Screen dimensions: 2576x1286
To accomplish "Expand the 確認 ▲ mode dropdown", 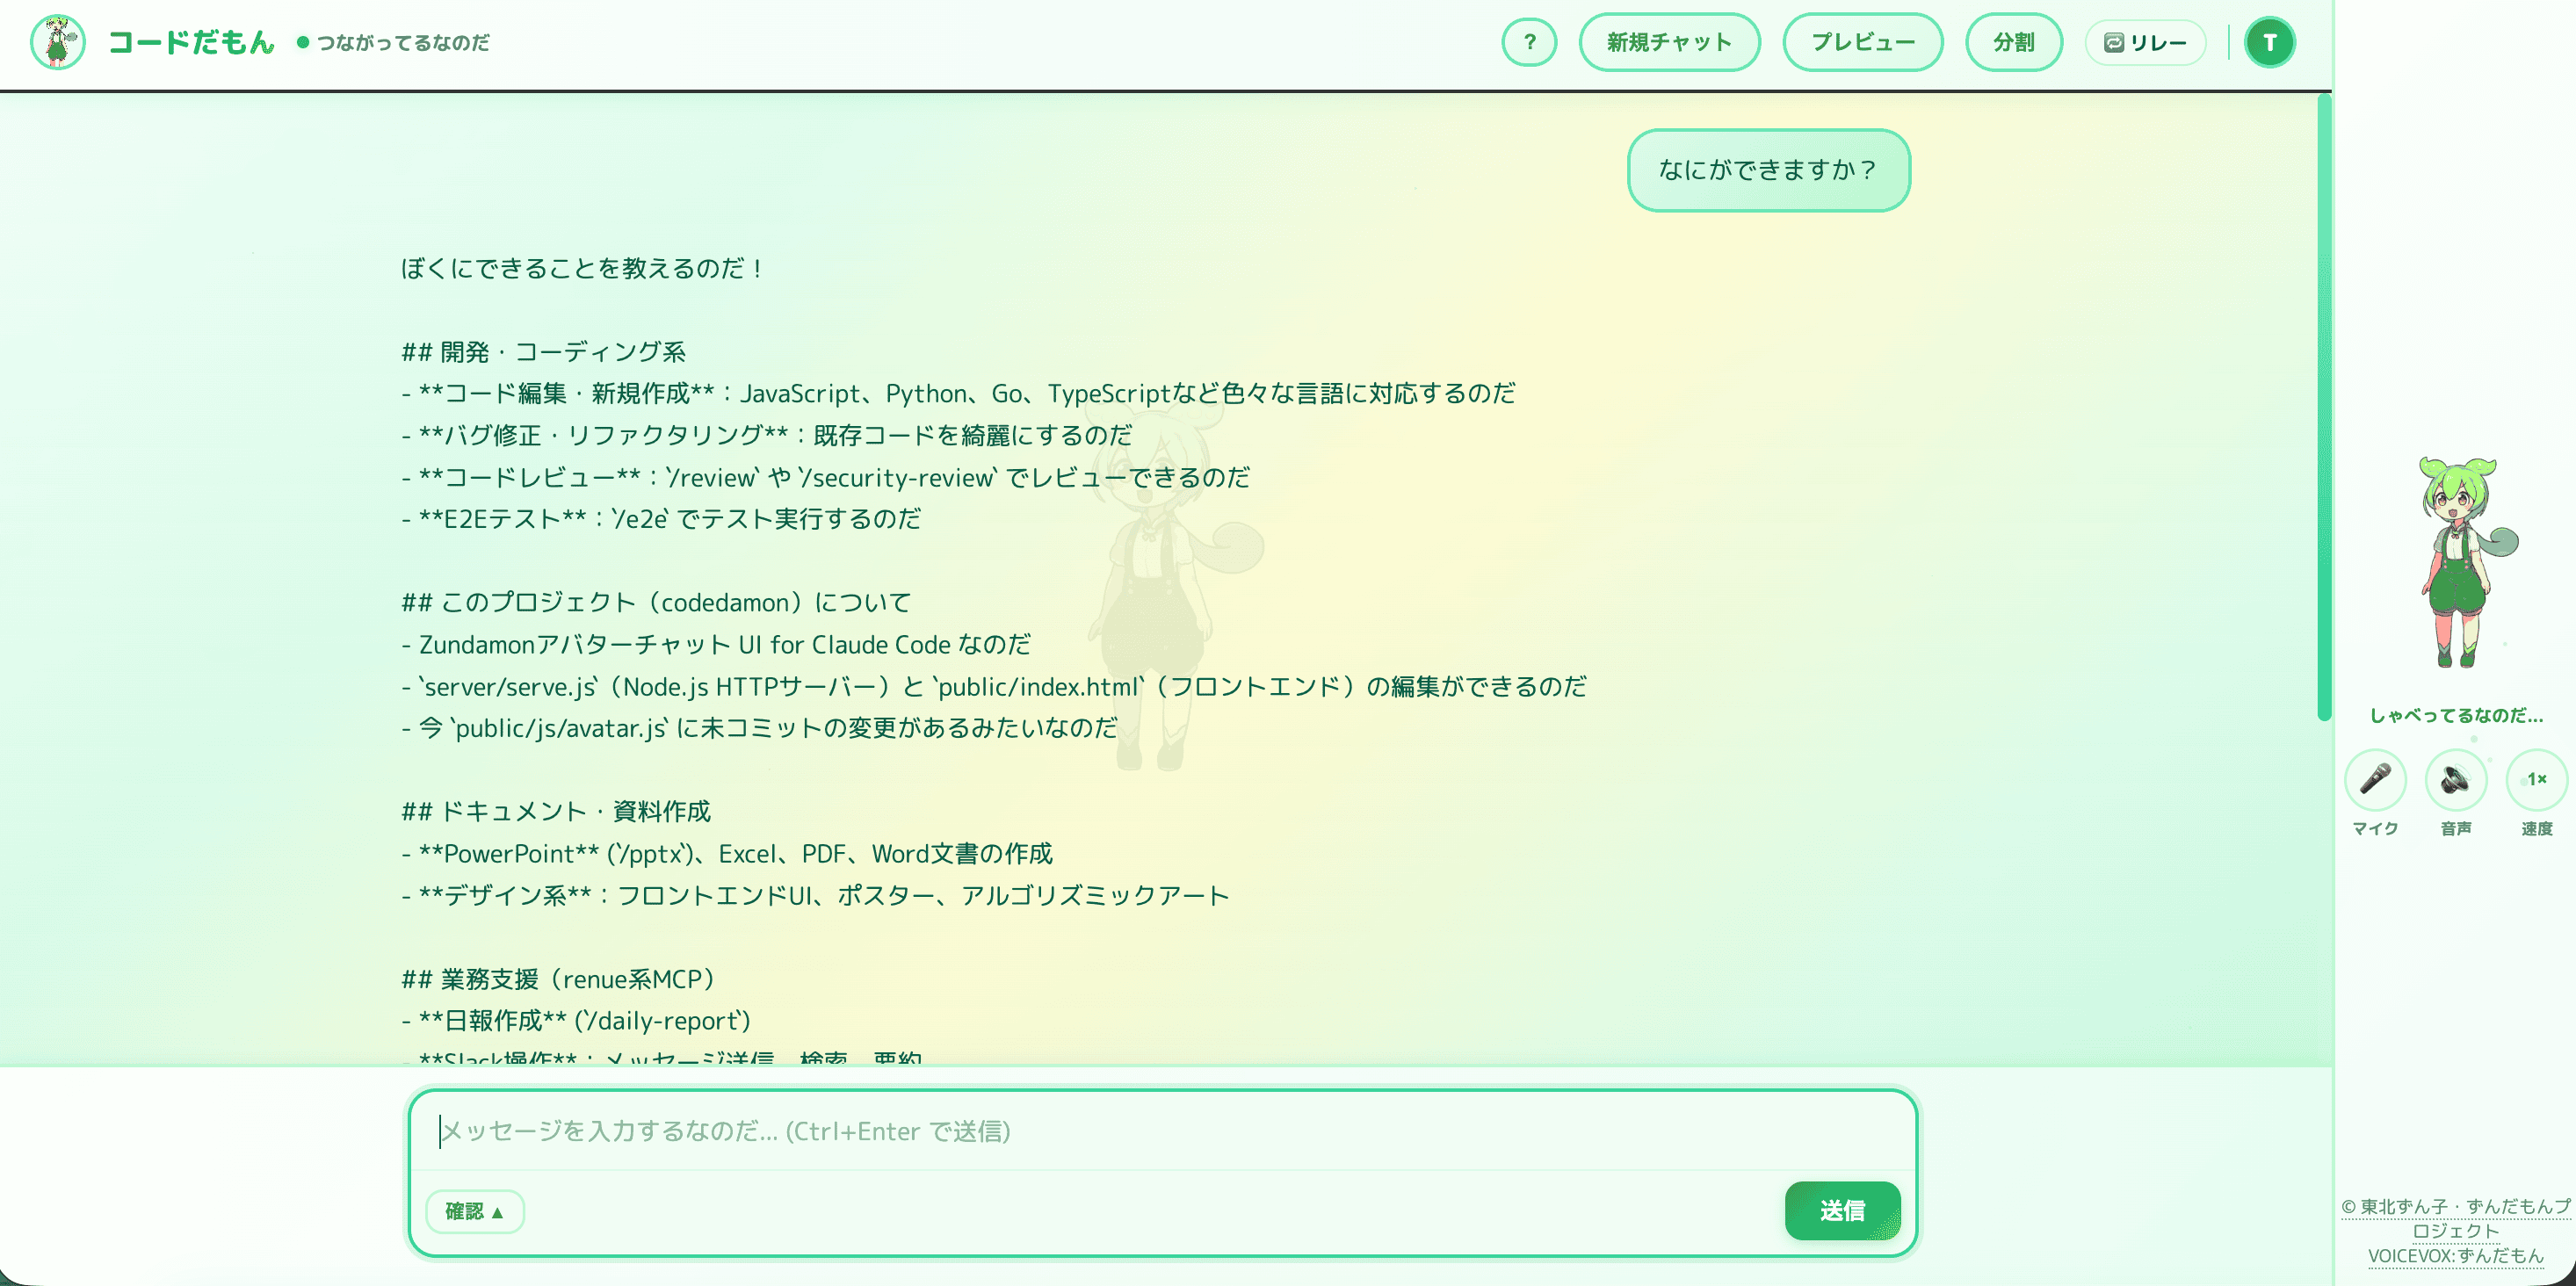I will click(x=475, y=1211).
